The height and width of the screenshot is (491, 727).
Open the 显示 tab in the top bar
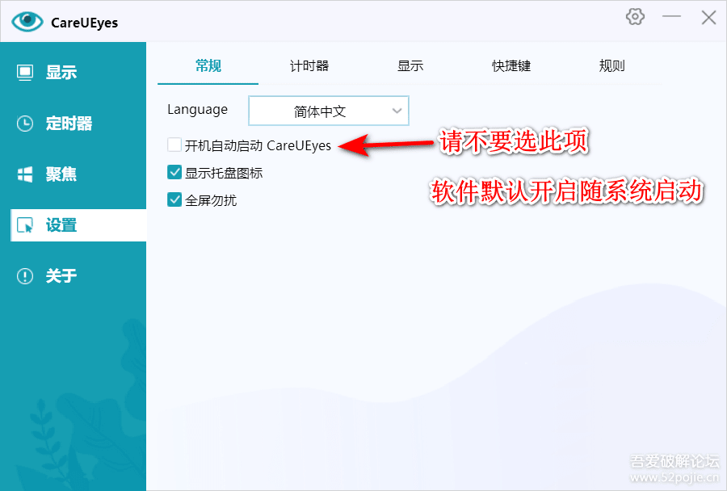[410, 66]
